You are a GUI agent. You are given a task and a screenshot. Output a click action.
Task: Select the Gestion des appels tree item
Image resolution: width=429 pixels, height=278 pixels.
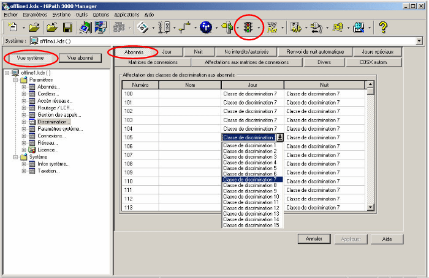coord(59,115)
